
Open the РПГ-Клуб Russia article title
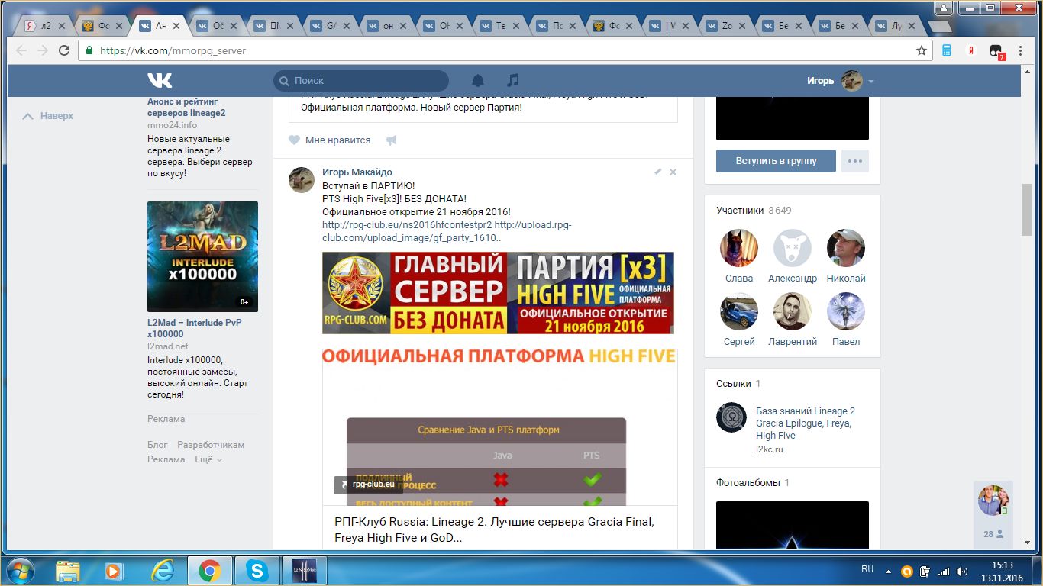click(x=494, y=530)
